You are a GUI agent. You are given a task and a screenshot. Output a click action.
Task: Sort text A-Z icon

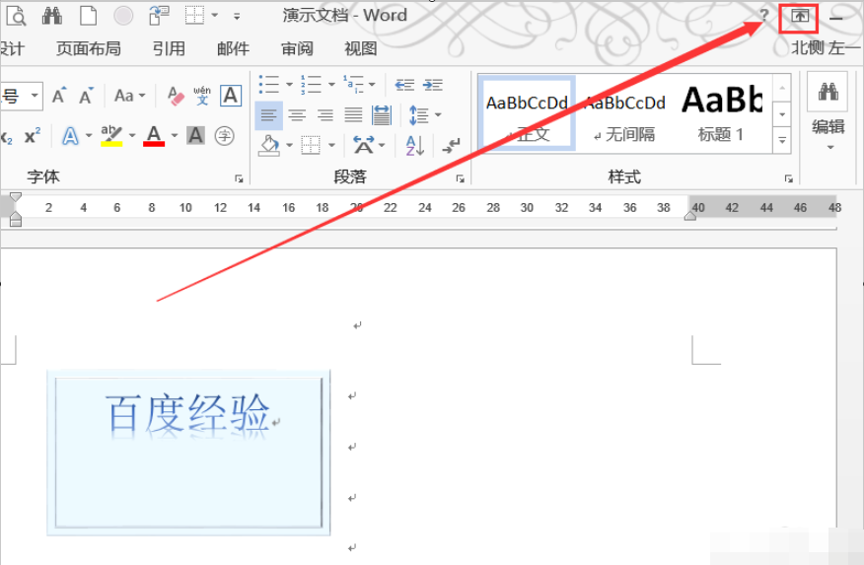pyautogui.click(x=414, y=145)
